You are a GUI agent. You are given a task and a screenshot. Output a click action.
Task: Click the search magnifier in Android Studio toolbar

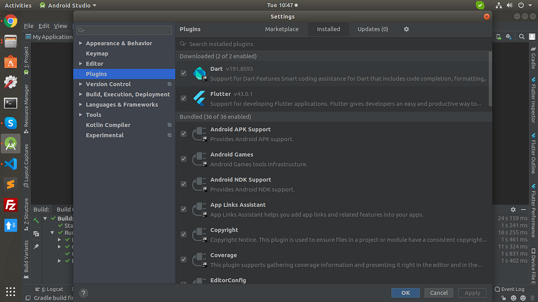point(521,36)
